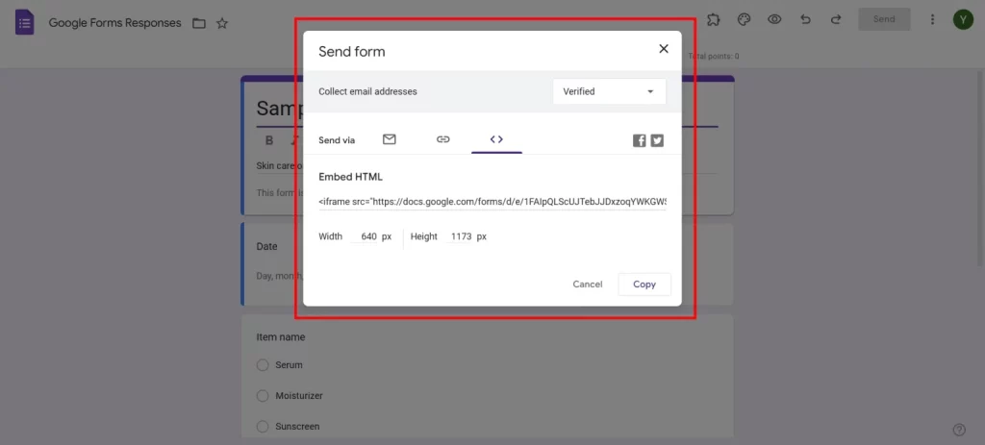Click the iframe embed code field

pos(492,202)
